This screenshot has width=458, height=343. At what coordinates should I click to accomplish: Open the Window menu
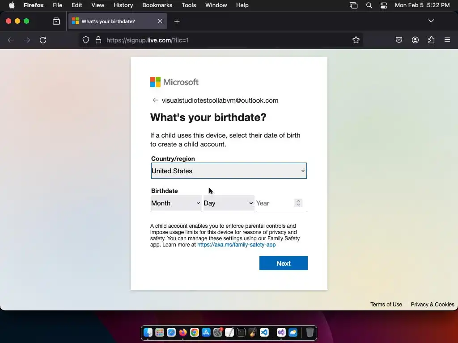(216, 5)
